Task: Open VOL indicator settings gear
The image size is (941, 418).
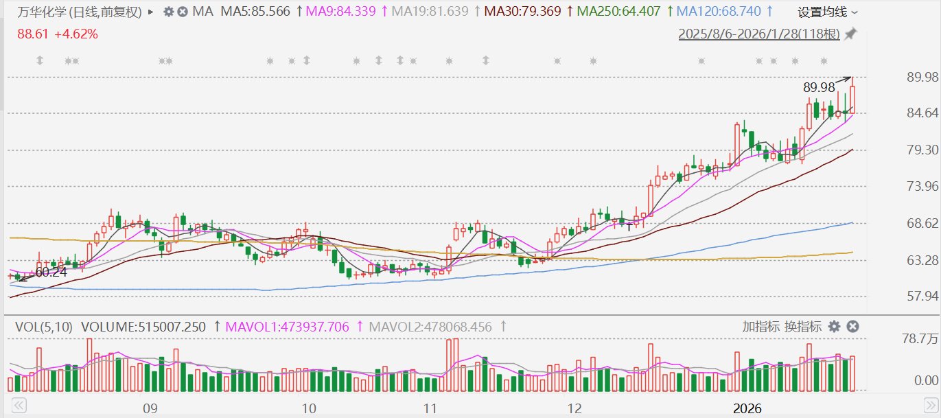Action: pos(834,327)
